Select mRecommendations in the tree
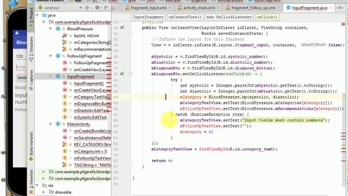This screenshot has width=348, height=196. 92,49
